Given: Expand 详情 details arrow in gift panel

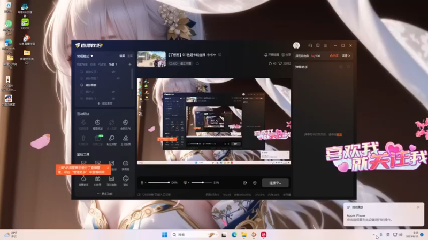Looking at the screenshot, I should coord(346,56).
